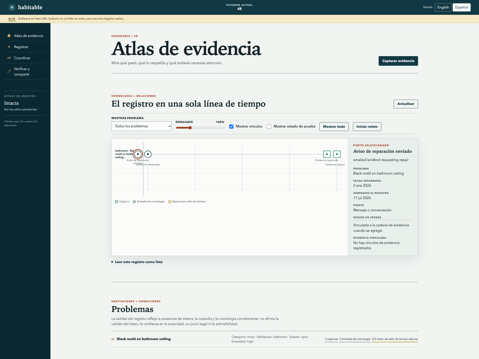
Task: Click the Vivienda actual 4B label
Action: coord(239,7)
